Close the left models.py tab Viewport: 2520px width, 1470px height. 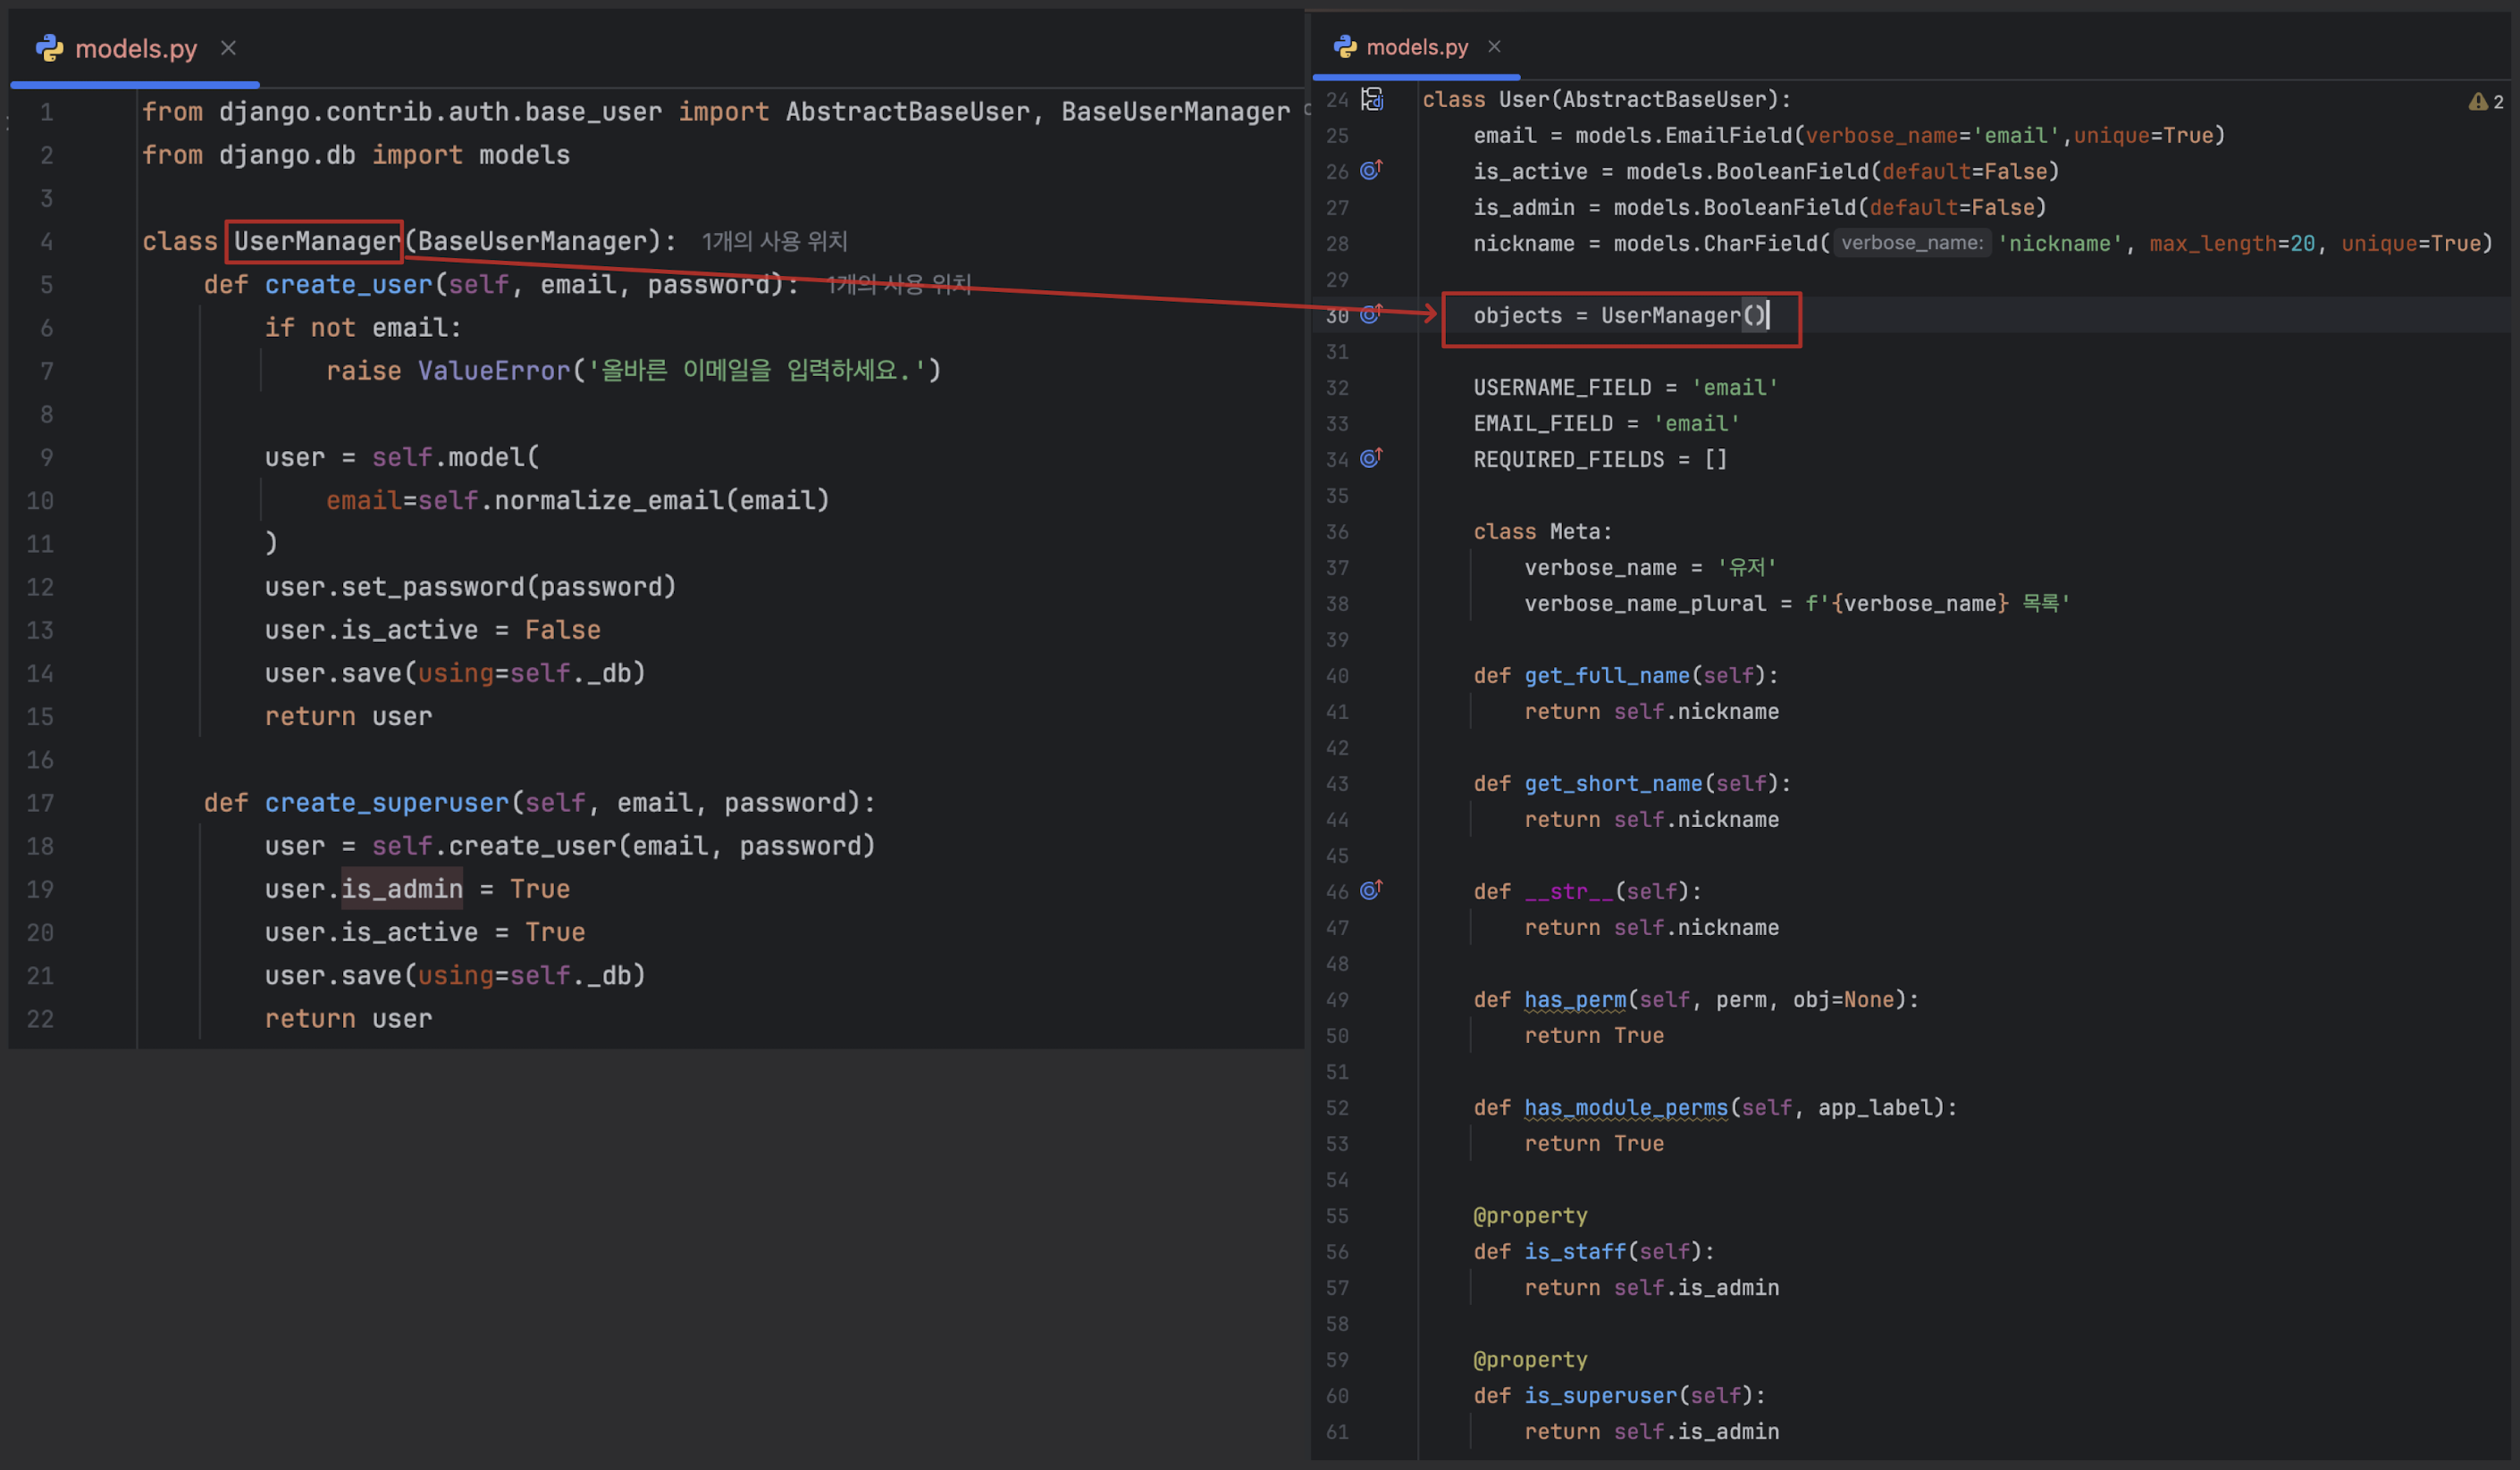[228, 48]
